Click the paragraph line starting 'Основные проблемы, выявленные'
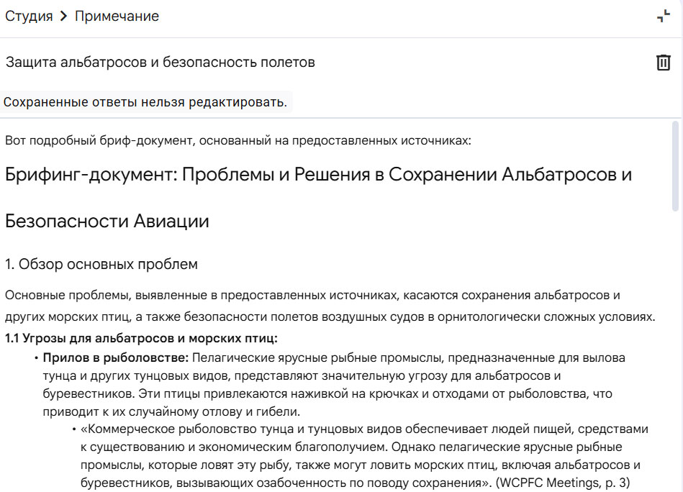Image resolution: width=683 pixels, height=492 pixels. (x=312, y=295)
